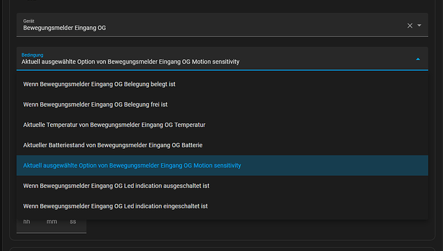Viewport: 443px width, 251px height.
Task: Click the 'Bewegungsmelder Eingang OG' device name
Action: [x=64, y=28]
